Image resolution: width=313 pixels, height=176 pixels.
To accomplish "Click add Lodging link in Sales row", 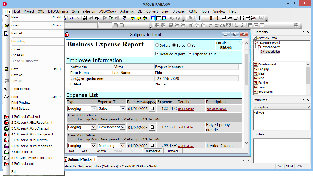I will pos(186,109).
